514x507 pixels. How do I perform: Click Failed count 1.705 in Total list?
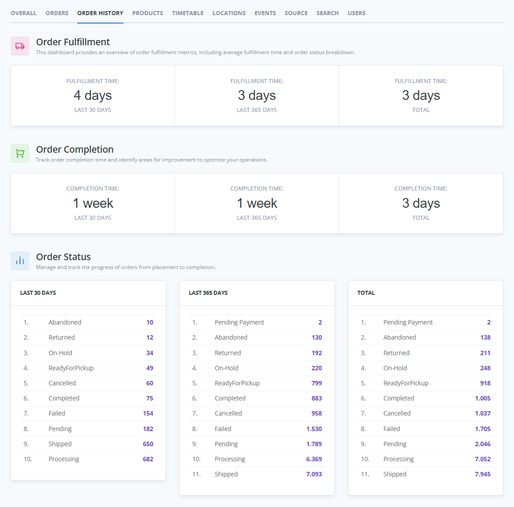point(483,428)
